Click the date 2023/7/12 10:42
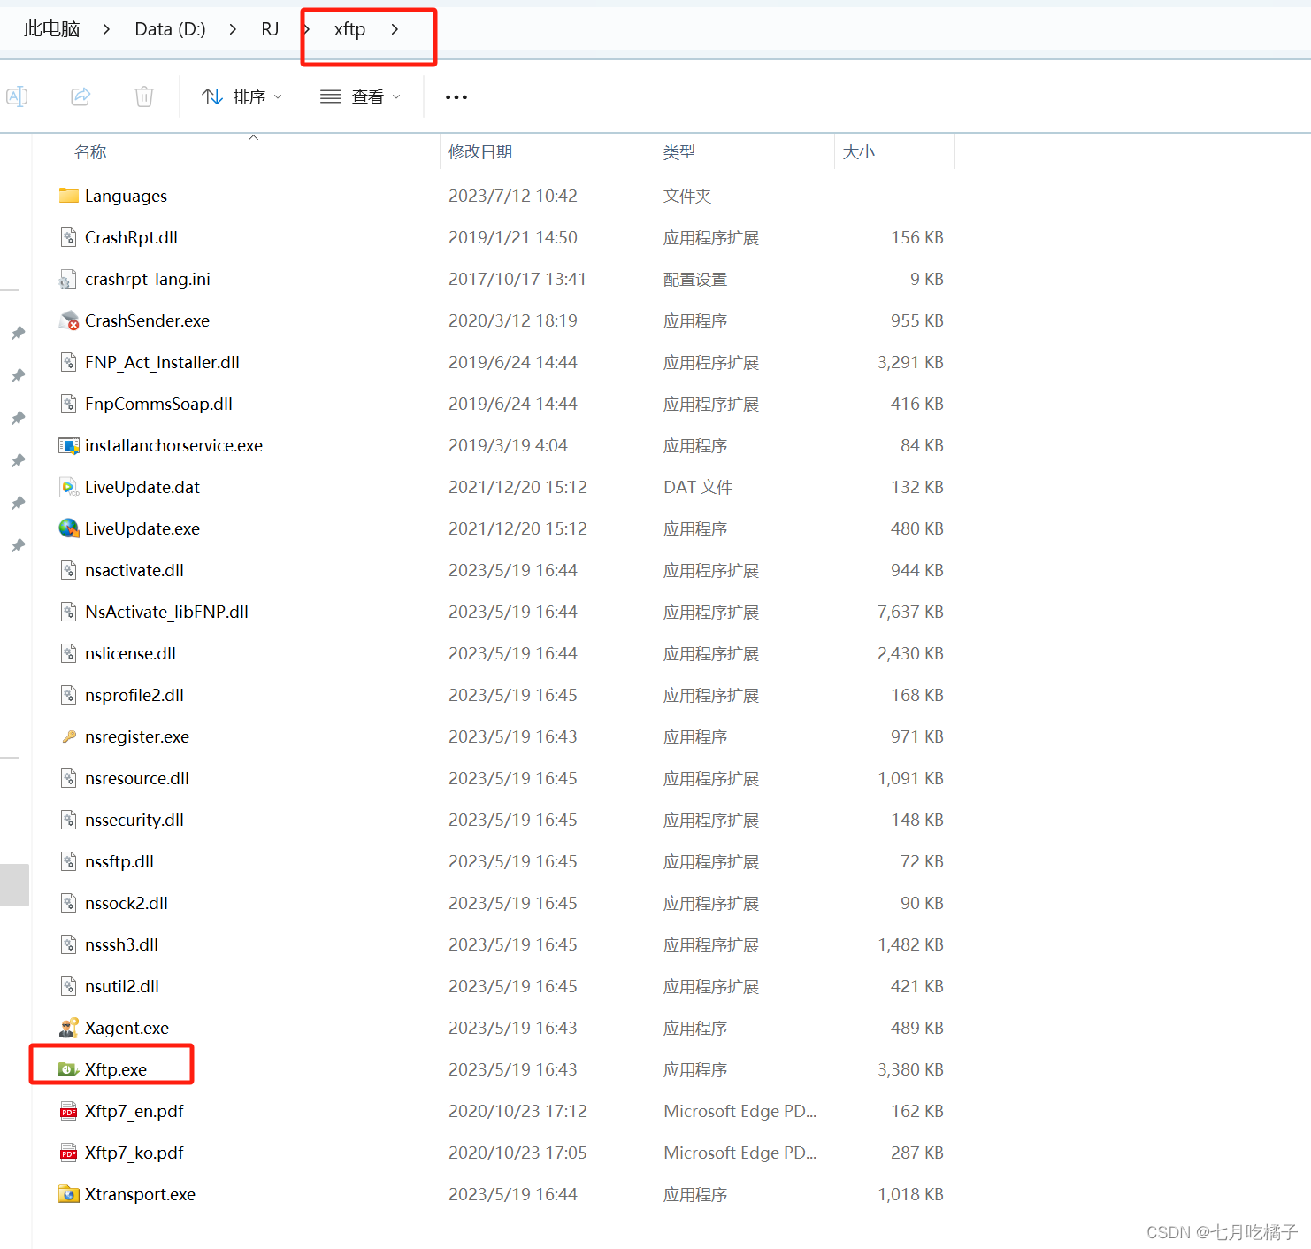This screenshot has height=1249, width=1311. [x=513, y=196]
